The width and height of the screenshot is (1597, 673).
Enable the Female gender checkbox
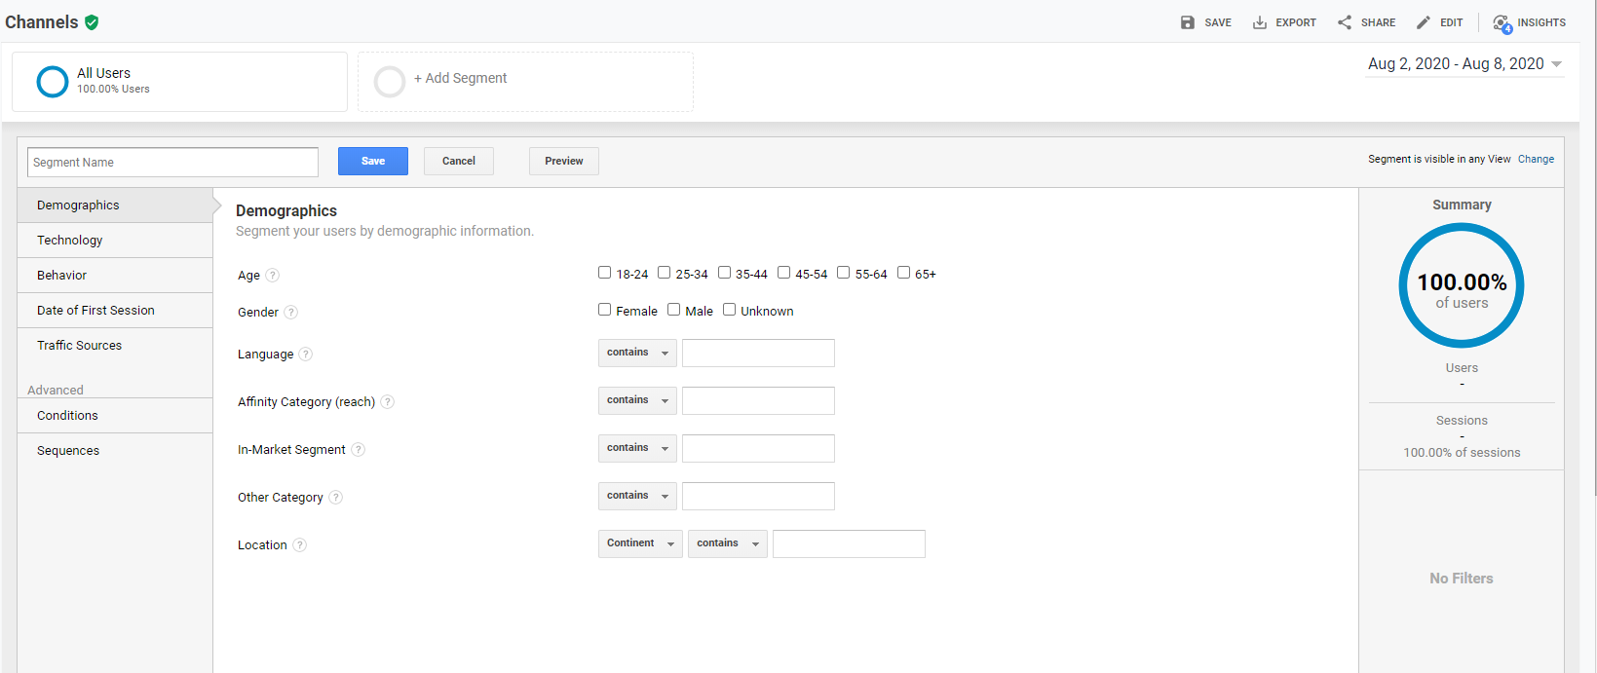(x=604, y=310)
